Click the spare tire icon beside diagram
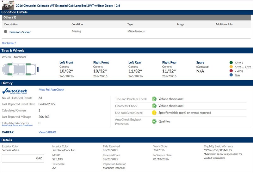The width and height of the screenshot is (253, 173). coord(38,69)
